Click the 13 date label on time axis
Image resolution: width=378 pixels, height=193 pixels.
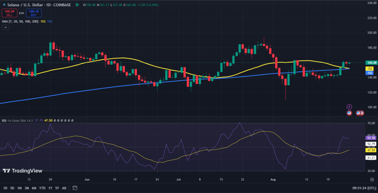tap(29, 179)
